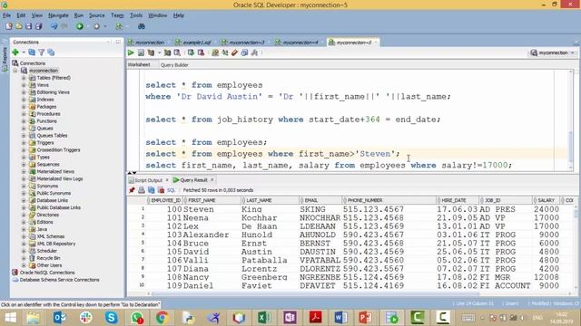This screenshot has height=326, width=581.
Task: Open Excel from the taskbar
Action: [264, 318]
